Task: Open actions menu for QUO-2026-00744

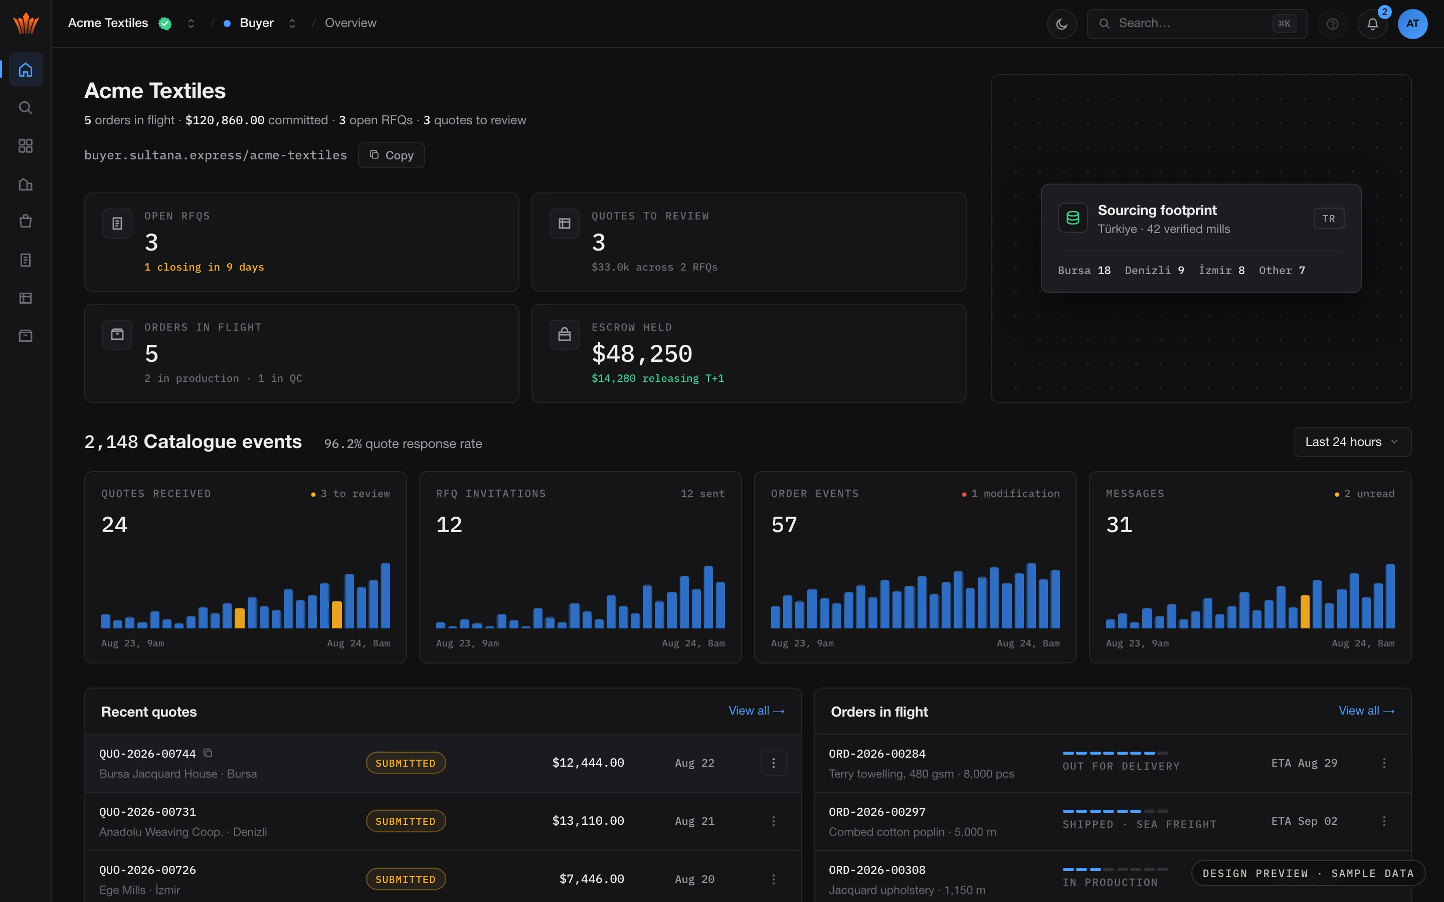Action: 773,763
